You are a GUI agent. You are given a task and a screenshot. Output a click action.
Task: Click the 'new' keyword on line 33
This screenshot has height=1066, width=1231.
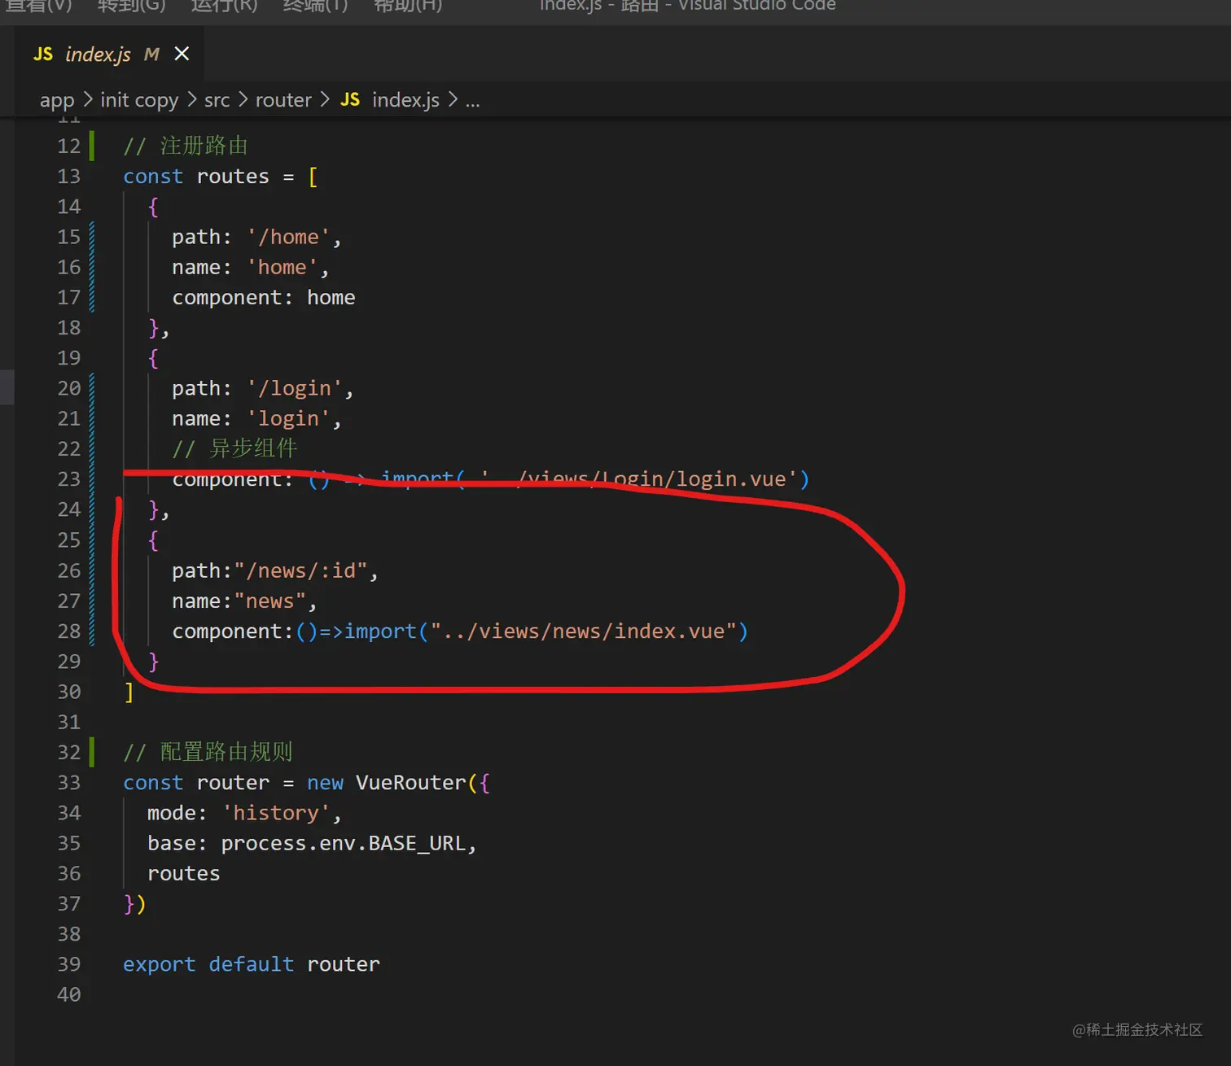[x=325, y=783]
